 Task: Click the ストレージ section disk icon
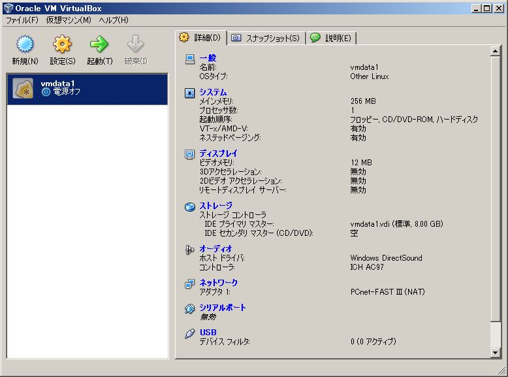click(190, 206)
